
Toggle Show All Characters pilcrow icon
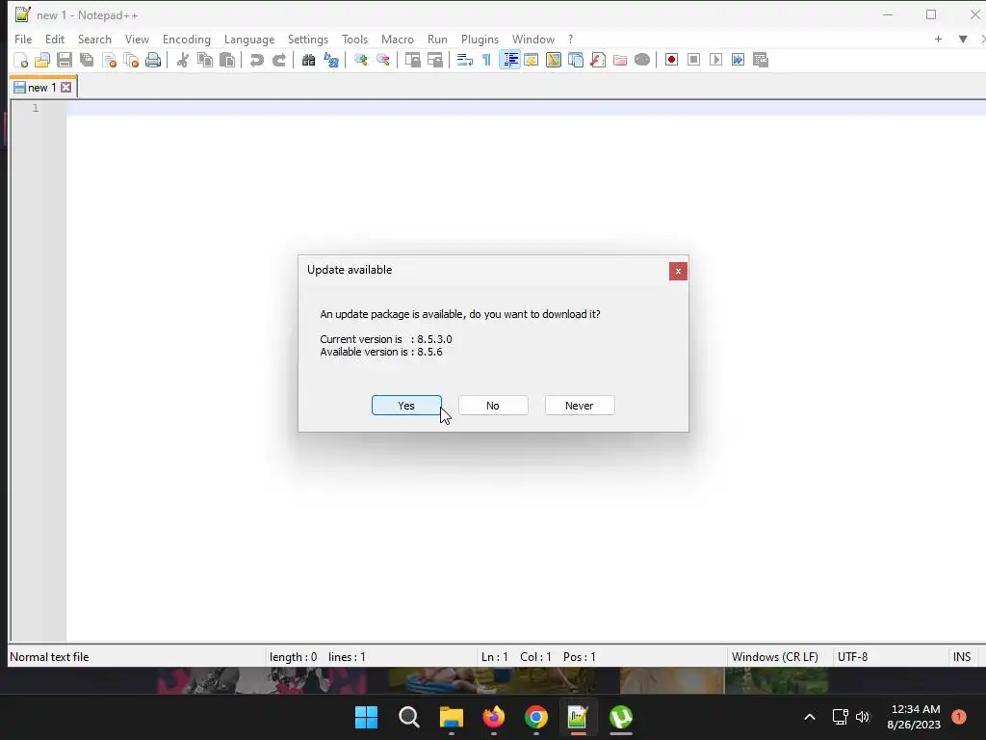(x=486, y=60)
